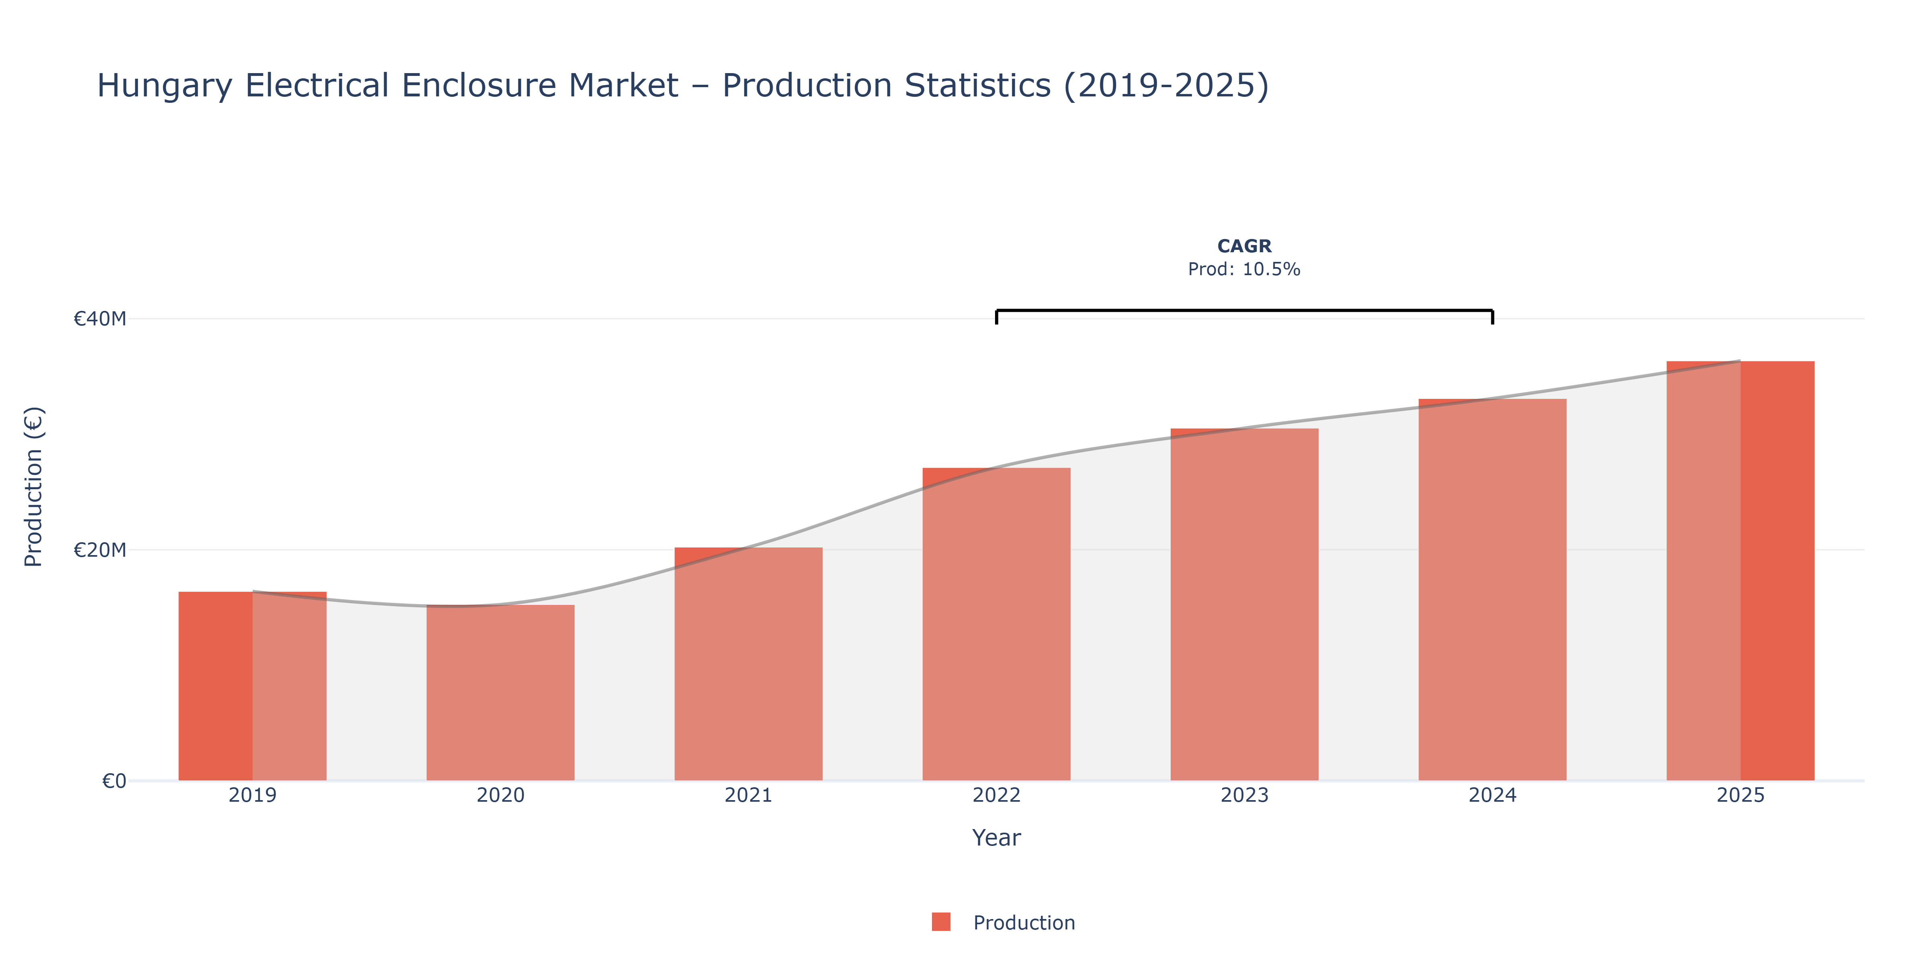
Task: Click the 2020 x-axis label
Action: [500, 795]
